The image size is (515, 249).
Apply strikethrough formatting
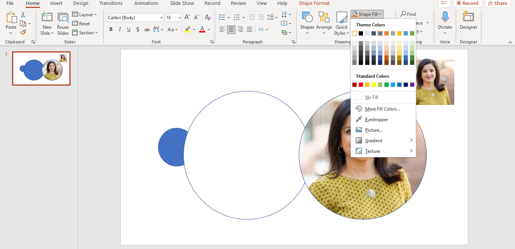click(x=147, y=29)
